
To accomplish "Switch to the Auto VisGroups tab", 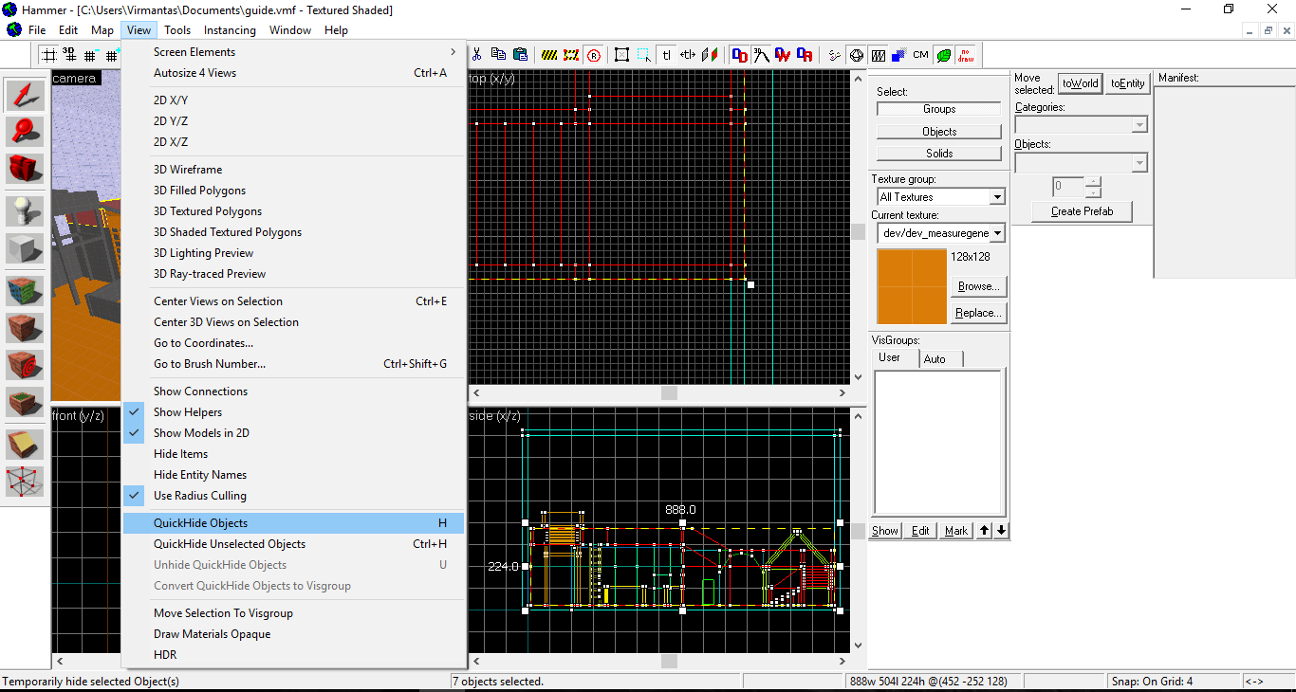I will [935, 358].
